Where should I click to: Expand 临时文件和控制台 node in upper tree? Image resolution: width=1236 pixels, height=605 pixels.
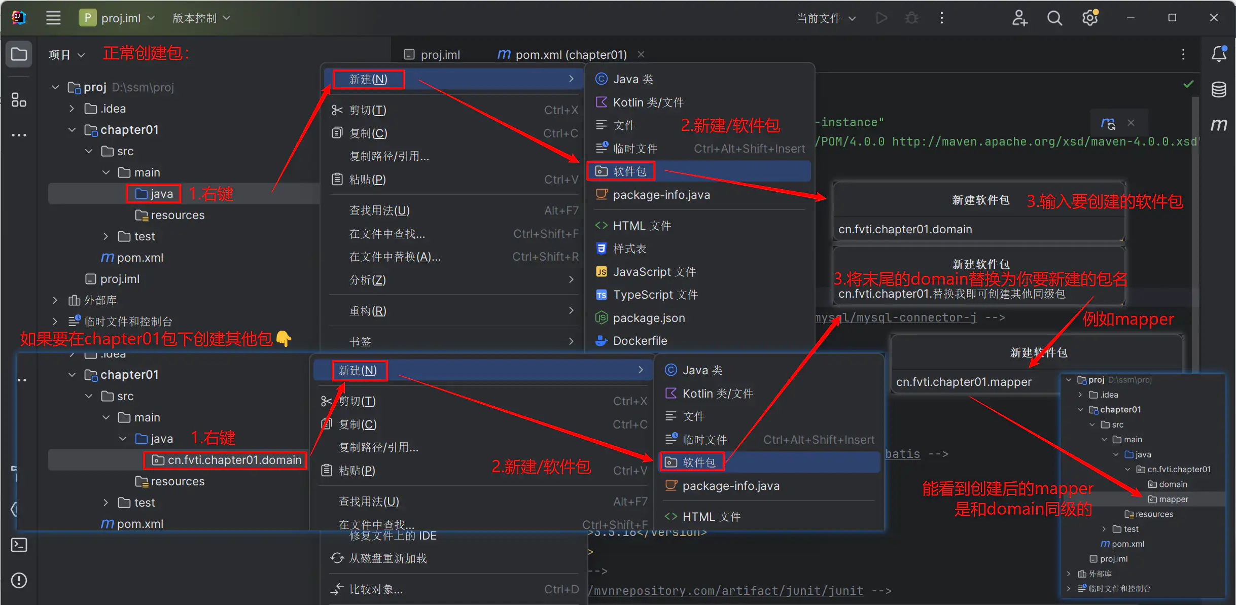pos(55,322)
